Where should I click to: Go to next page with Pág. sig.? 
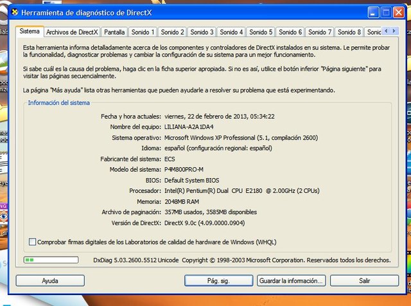[x=218, y=281]
